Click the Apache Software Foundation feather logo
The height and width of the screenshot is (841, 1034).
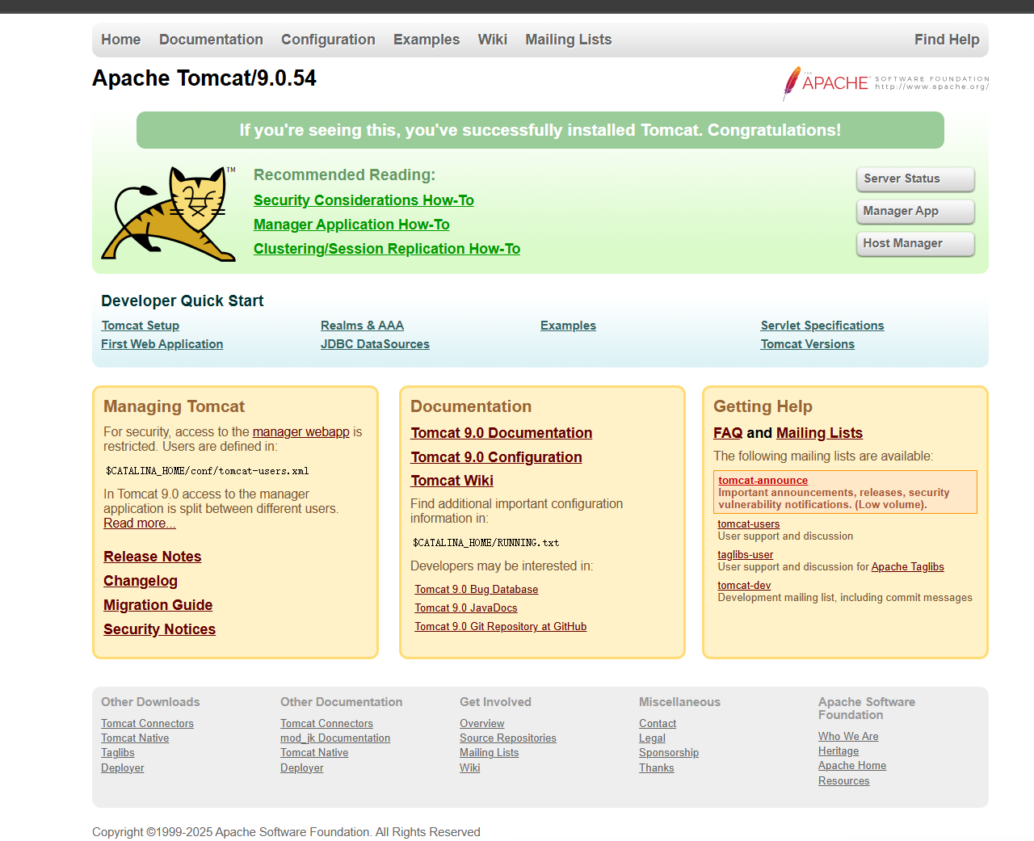885,83
